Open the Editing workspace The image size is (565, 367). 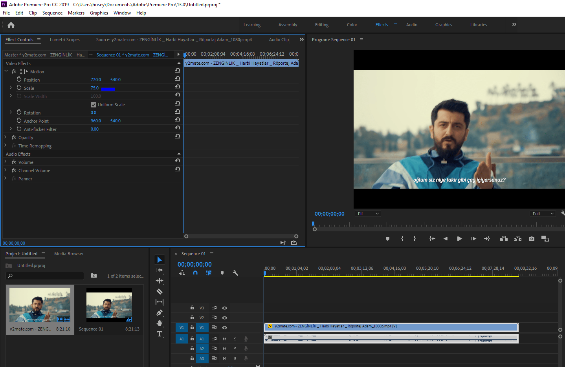[x=321, y=25]
